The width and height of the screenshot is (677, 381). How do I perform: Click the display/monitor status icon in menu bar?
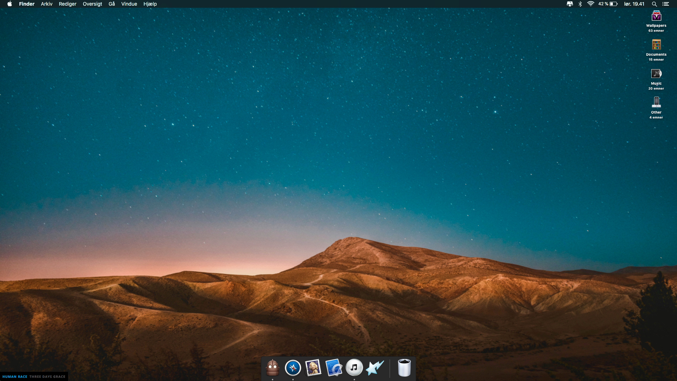point(570,4)
